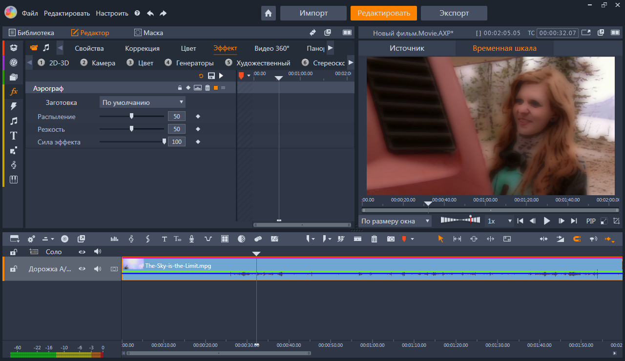Image resolution: width=625 pixels, height=361 pixels.
Task: Select The-Sky-is-the-Limit.mpg clip on timeline
Action: (x=372, y=268)
